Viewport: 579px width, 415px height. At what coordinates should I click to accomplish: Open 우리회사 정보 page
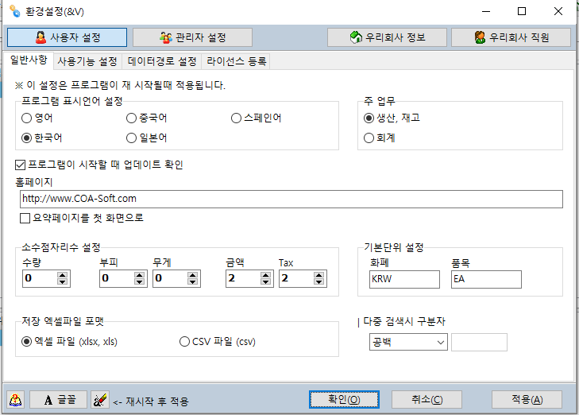[387, 37]
